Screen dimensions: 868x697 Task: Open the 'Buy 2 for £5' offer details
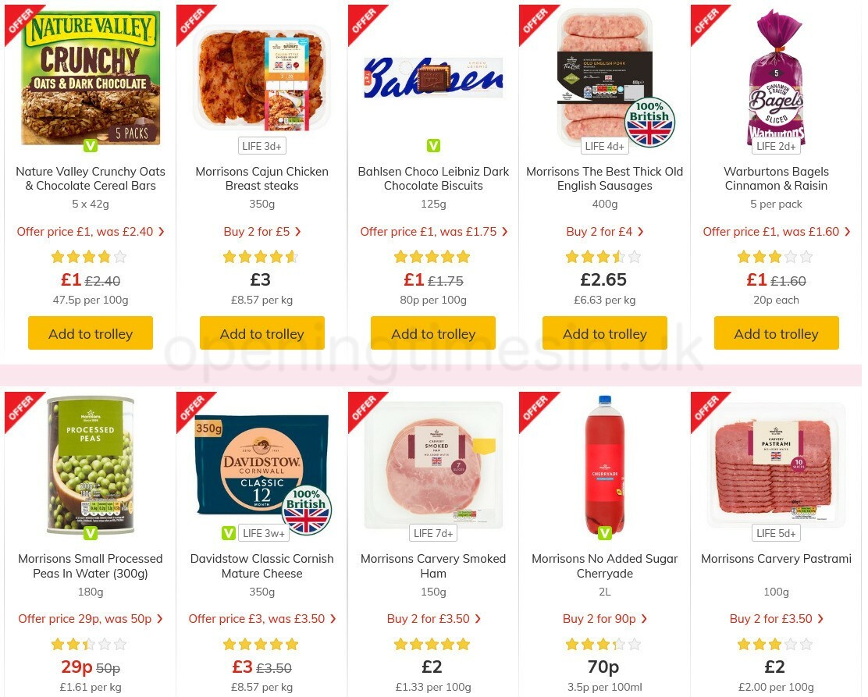[x=261, y=231]
